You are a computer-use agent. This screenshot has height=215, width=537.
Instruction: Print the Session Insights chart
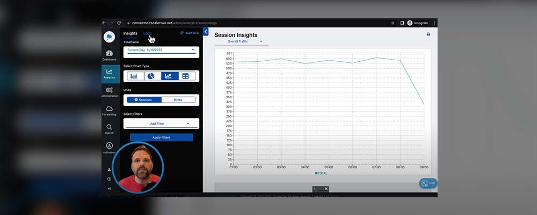click(x=428, y=34)
